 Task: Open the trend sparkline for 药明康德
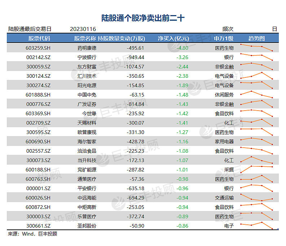pos(257,48)
